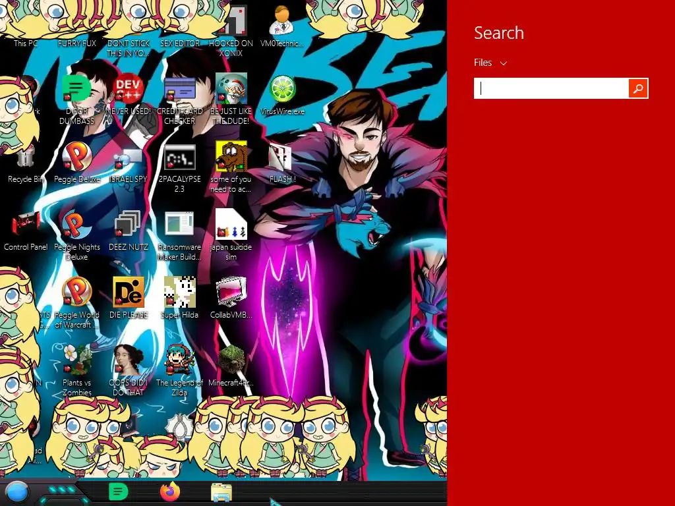This screenshot has width=675, height=506.
Task: Click inside the Search text box
Action: 551,88
